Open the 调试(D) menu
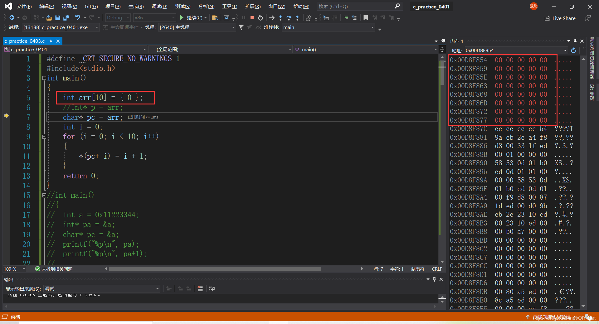This screenshot has width=599, height=324. tap(159, 6)
